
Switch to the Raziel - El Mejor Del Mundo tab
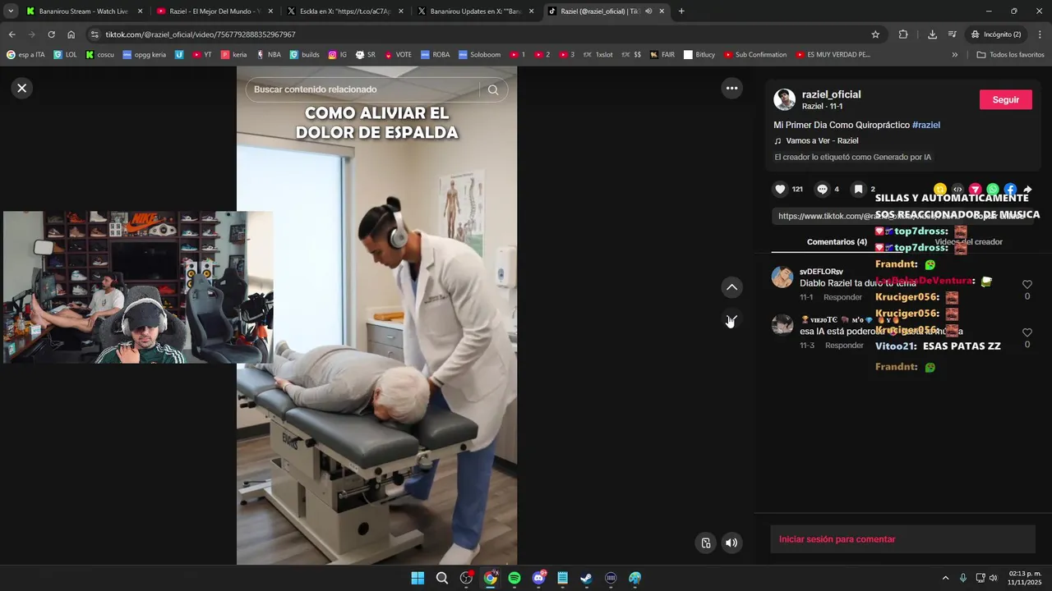pyautogui.click(x=214, y=11)
